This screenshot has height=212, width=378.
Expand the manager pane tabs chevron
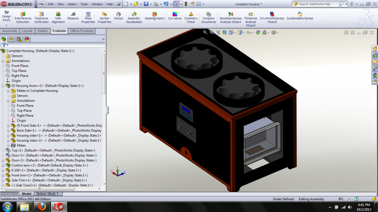tap(103, 39)
